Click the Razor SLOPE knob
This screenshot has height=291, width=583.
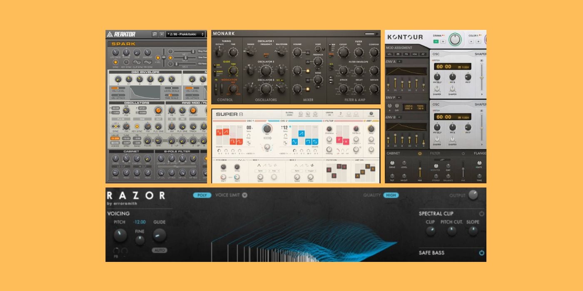point(473,231)
